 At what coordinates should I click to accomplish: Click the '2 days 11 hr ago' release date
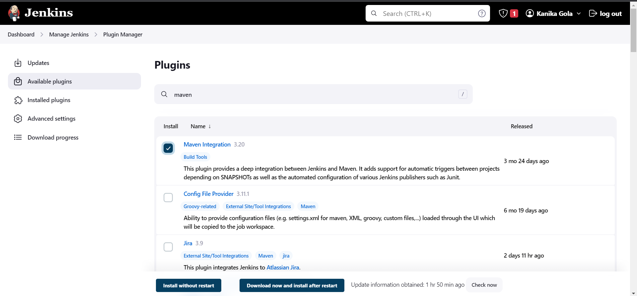524,256
